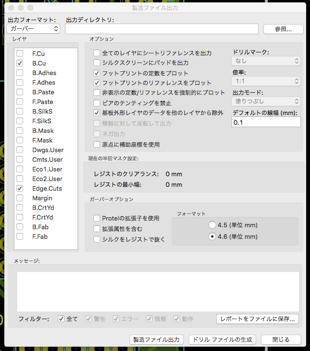Click ドリル ファイルの生成 button
The height and width of the screenshot is (351, 310).
click(x=222, y=339)
